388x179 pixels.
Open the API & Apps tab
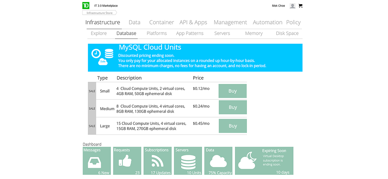point(193,22)
